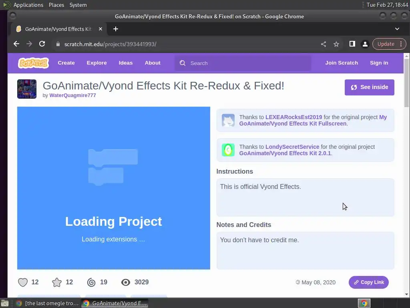Open Chrome profile icon
The image size is (410, 308).
365,44
